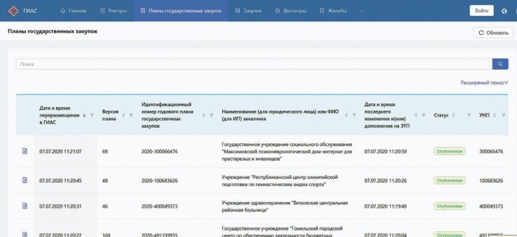Select last change time 07.07.2020 11:19:49
This screenshot has width=517, height=237.
[x=386, y=206]
